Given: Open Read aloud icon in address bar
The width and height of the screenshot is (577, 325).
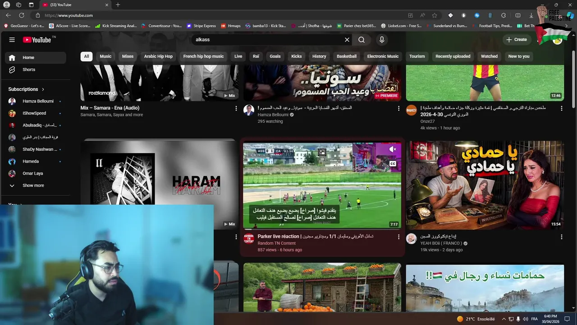Looking at the screenshot, I should pyautogui.click(x=422, y=15).
